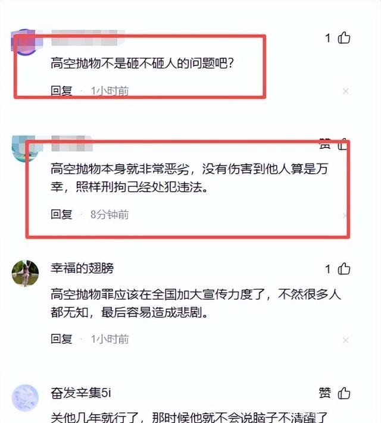Open the blurred avatar of the first commenter

(25, 42)
